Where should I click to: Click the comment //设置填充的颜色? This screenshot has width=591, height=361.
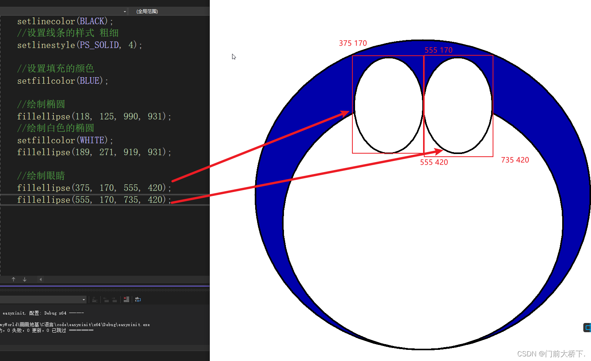56,68
